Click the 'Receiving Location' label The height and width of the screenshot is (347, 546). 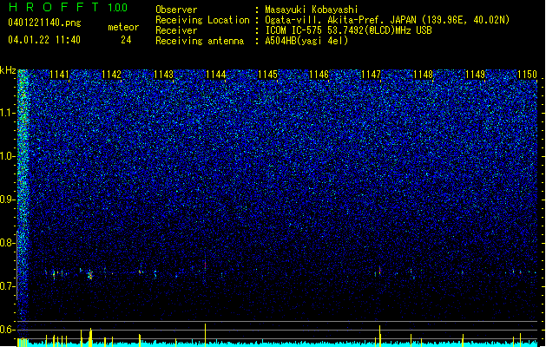pyautogui.click(x=202, y=20)
